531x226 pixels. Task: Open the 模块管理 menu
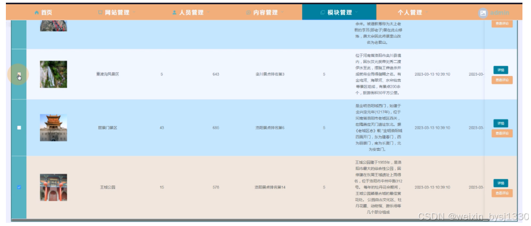(339, 12)
